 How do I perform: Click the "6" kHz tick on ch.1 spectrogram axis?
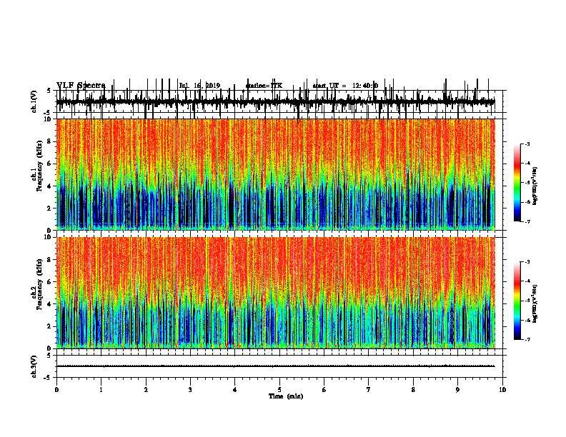click(x=50, y=164)
